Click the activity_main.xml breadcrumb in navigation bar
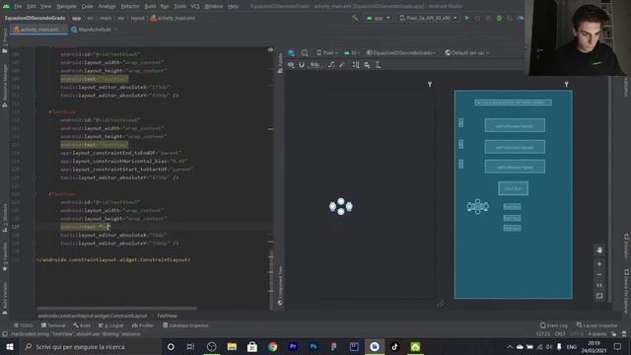 (x=174, y=18)
